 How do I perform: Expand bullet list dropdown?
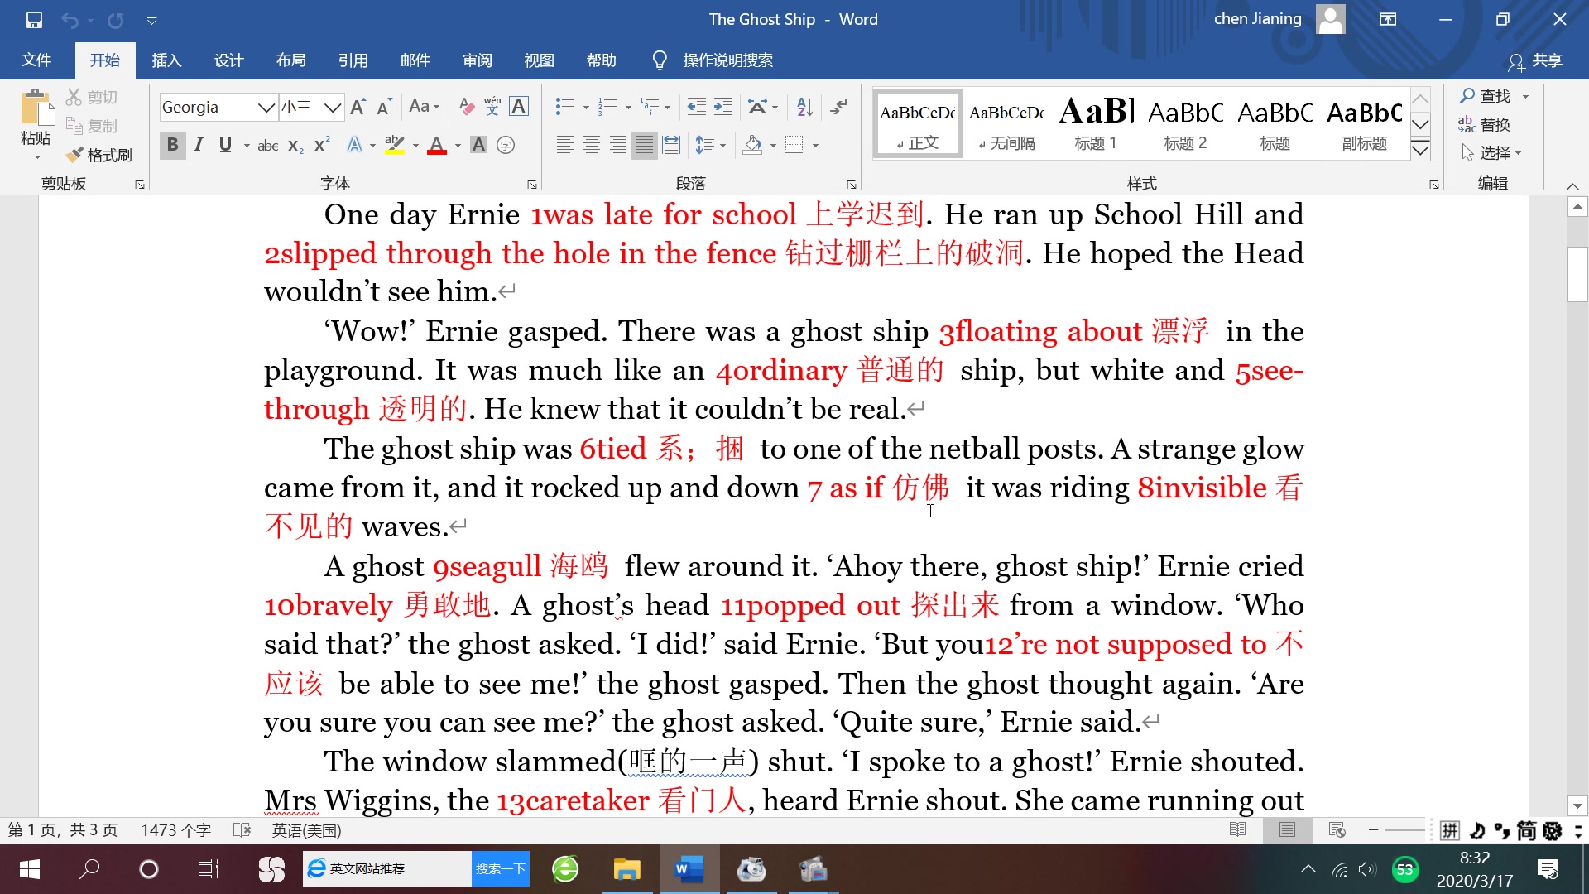point(586,108)
